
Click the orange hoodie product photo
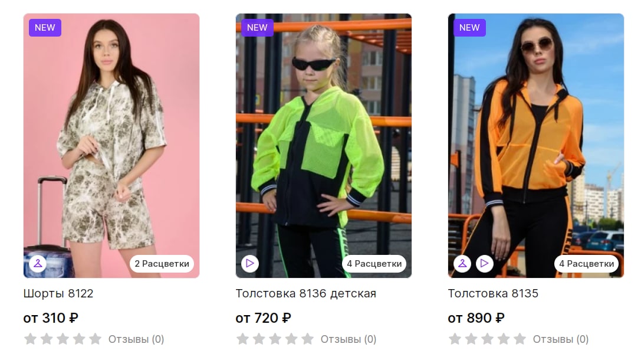coord(536,146)
